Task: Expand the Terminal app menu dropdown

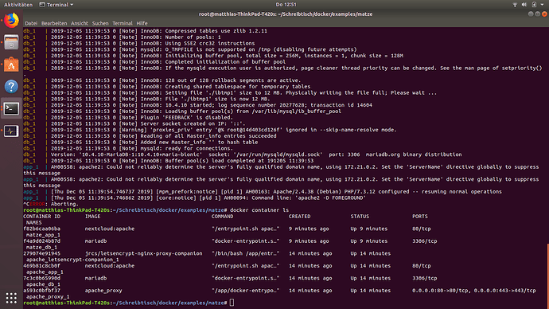Action: (56, 5)
